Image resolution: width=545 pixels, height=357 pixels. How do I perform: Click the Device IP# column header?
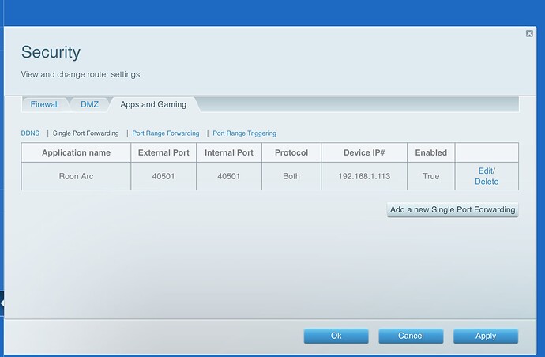364,152
